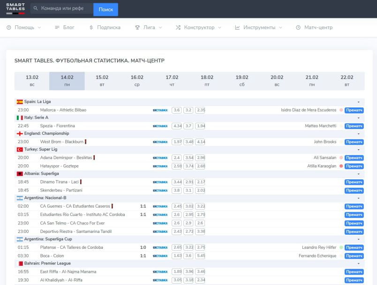The image size is (377, 285).
Task: Open the Помощь dropdown menu
Action: 23,28
